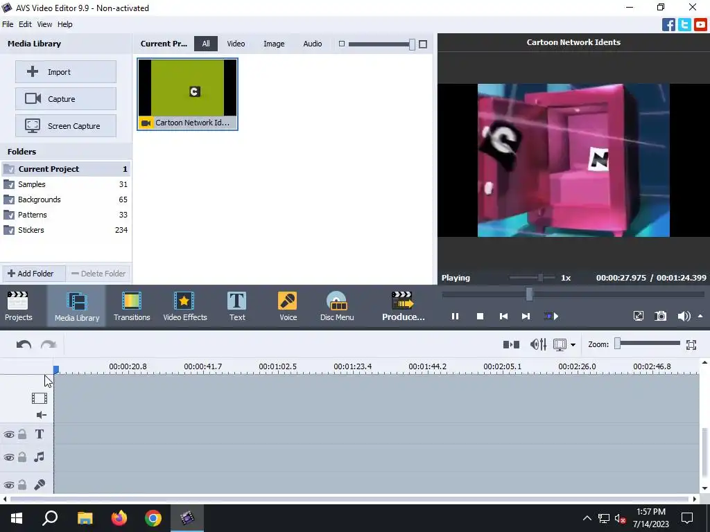This screenshot has height=532, width=710.
Task: Open the File menu
Action: (8, 24)
